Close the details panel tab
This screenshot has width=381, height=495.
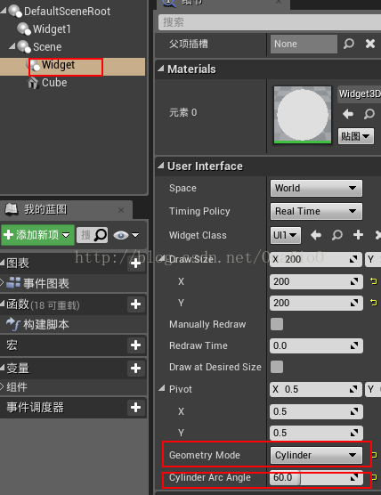tap(279, 2)
